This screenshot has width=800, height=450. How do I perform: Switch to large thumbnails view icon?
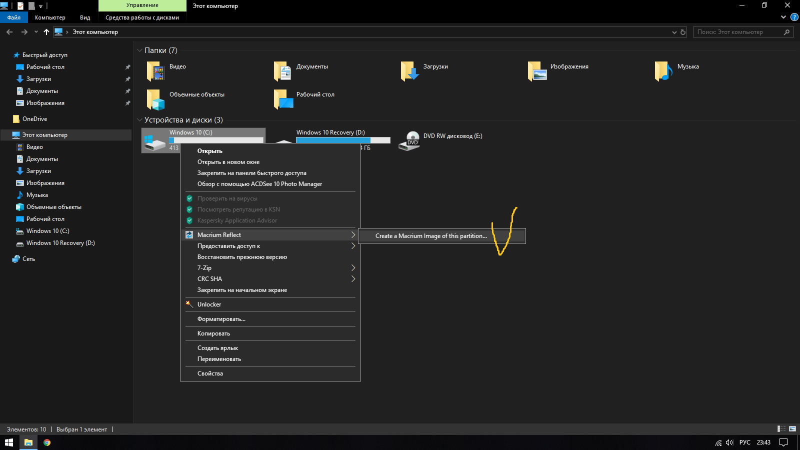pyautogui.click(x=792, y=429)
